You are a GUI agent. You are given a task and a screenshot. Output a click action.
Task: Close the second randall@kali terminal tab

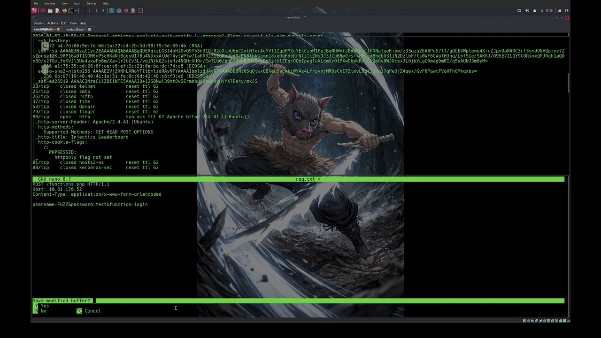click(89, 29)
